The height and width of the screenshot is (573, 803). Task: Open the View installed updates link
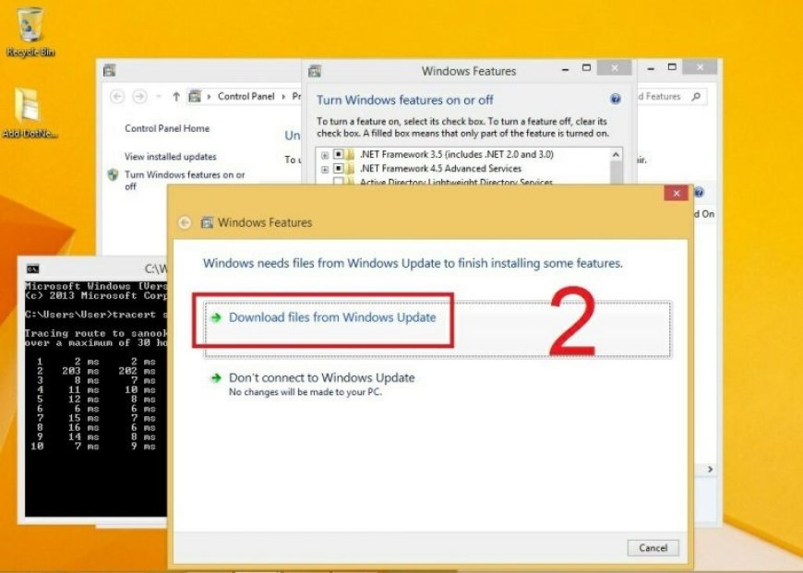coord(171,157)
